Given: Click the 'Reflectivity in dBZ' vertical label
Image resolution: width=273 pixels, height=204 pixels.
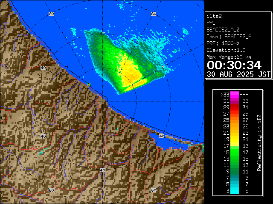Looking at the screenshot, I should click(259, 142).
